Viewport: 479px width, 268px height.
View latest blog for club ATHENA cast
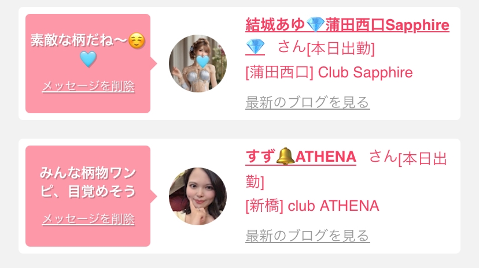(308, 236)
